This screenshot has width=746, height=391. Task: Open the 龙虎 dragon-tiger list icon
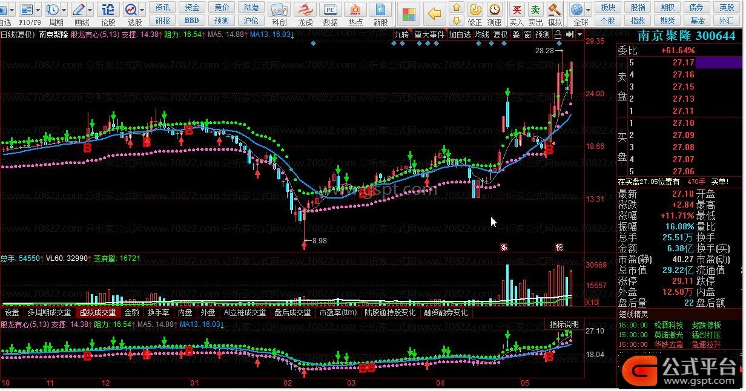pos(306,10)
